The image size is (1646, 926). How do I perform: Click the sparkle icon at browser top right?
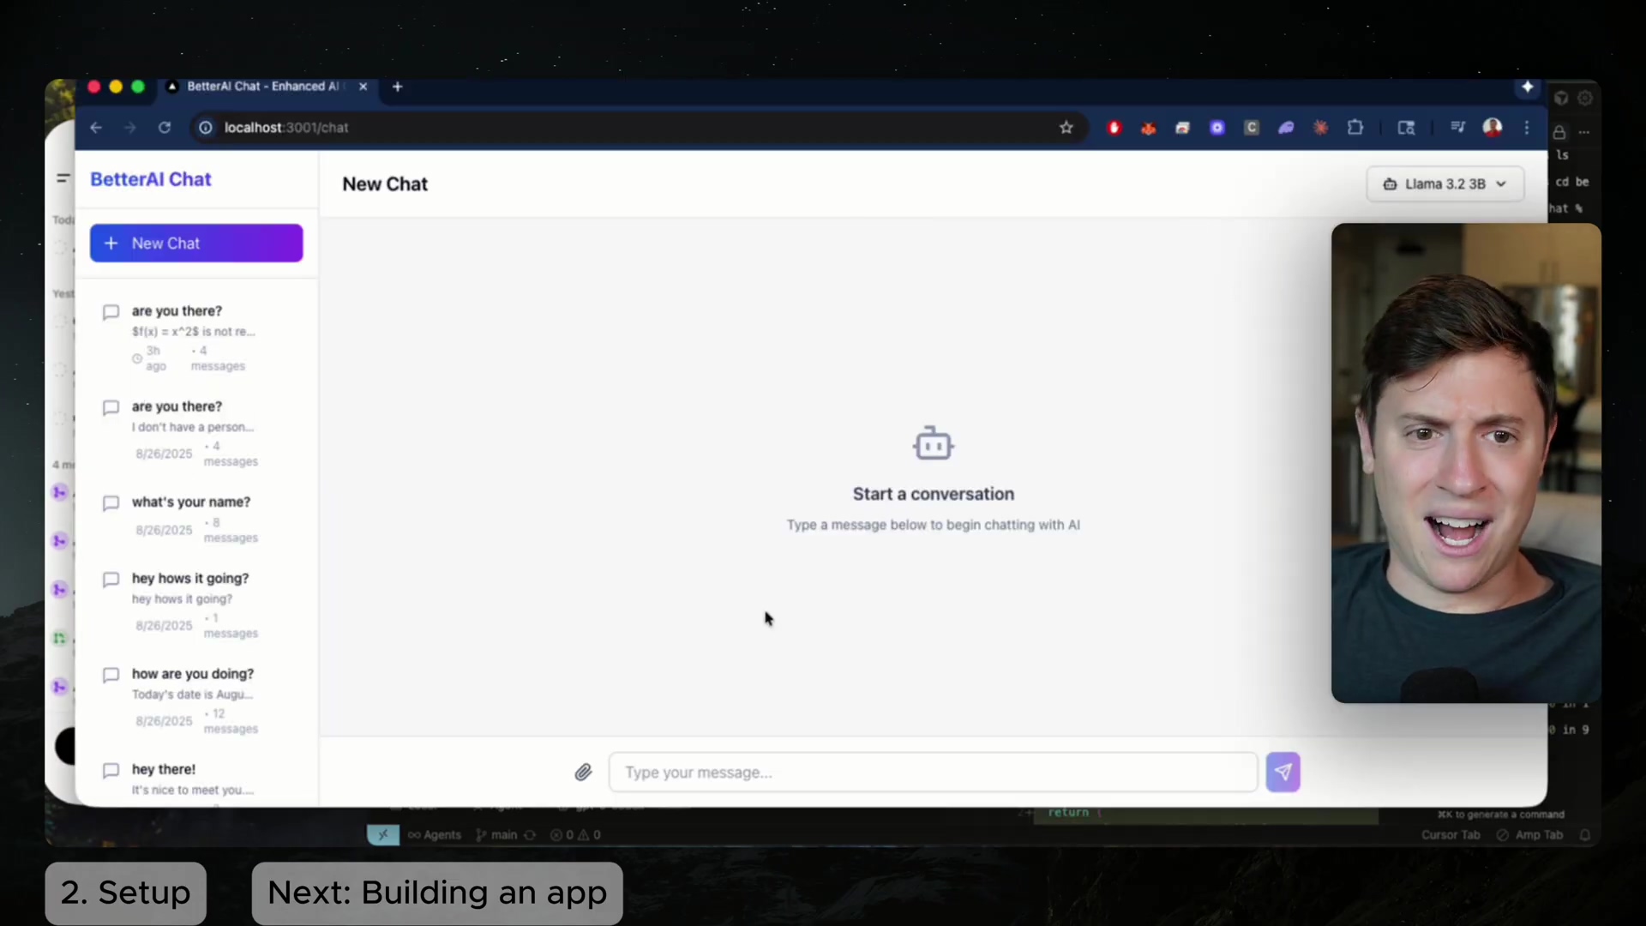pos(1527,87)
